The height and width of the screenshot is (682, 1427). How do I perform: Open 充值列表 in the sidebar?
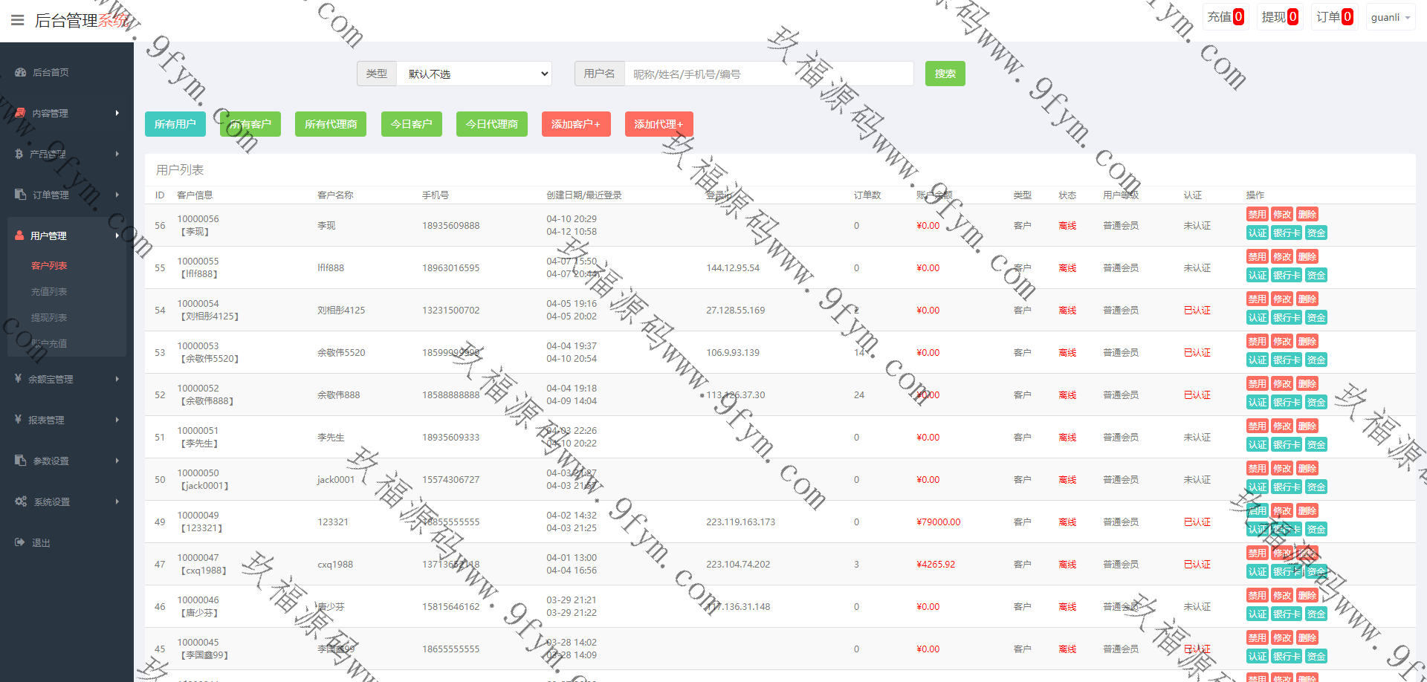point(49,291)
